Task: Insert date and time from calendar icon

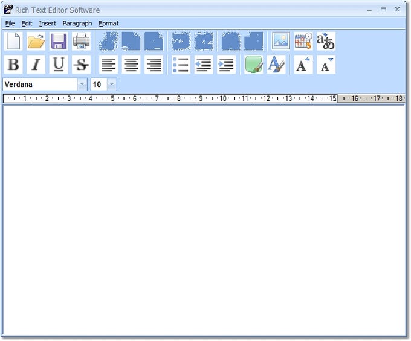Action: click(303, 41)
